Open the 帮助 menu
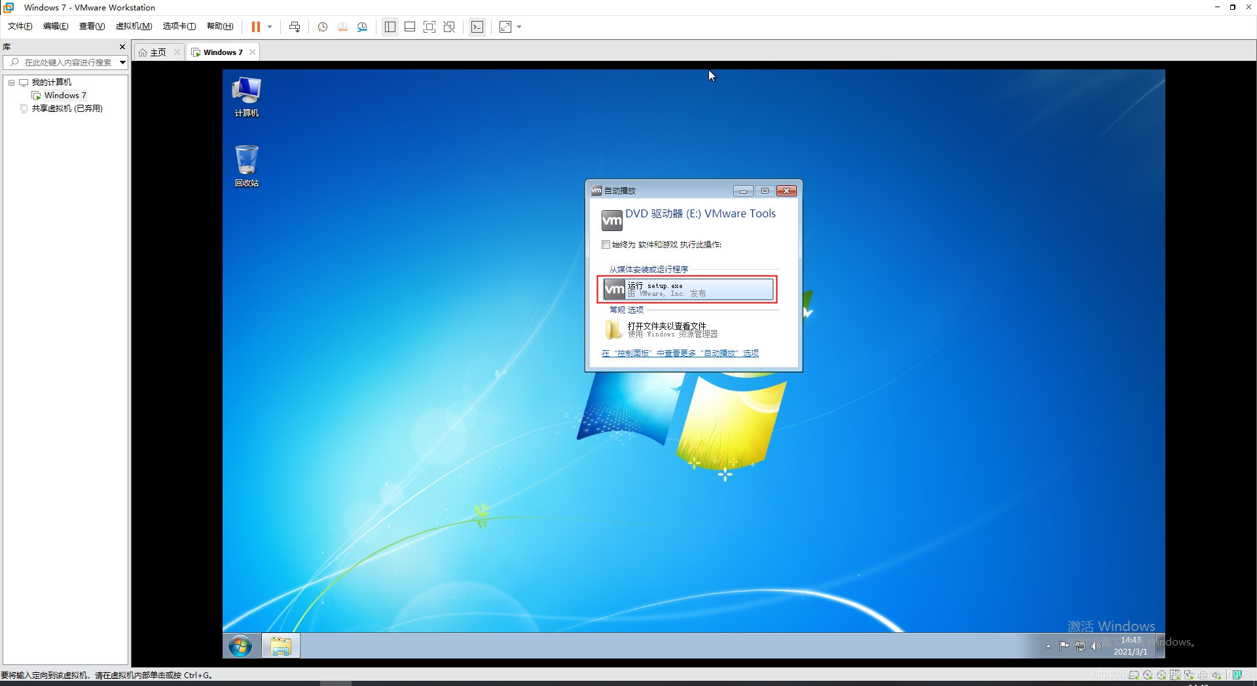Image resolution: width=1257 pixels, height=686 pixels. pyautogui.click(x=220, y=26)
